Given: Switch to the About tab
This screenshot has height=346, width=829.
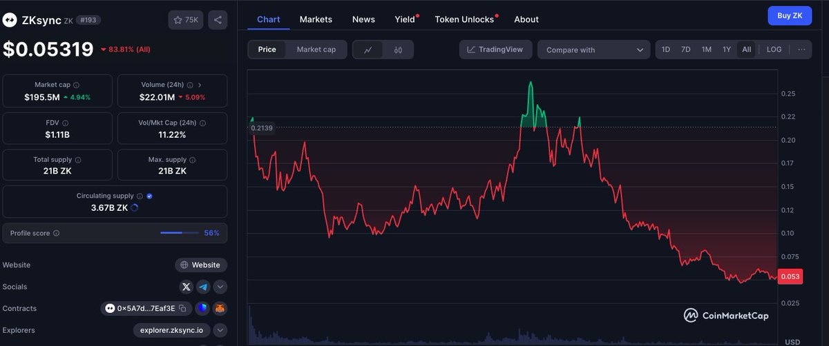Looking at the screenshot, I should (x=526, y=19).
